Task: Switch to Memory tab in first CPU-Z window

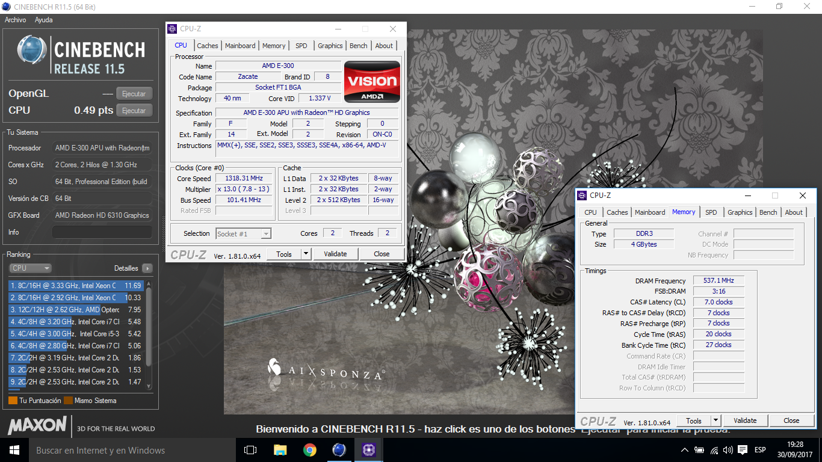Action: (274, 46)
